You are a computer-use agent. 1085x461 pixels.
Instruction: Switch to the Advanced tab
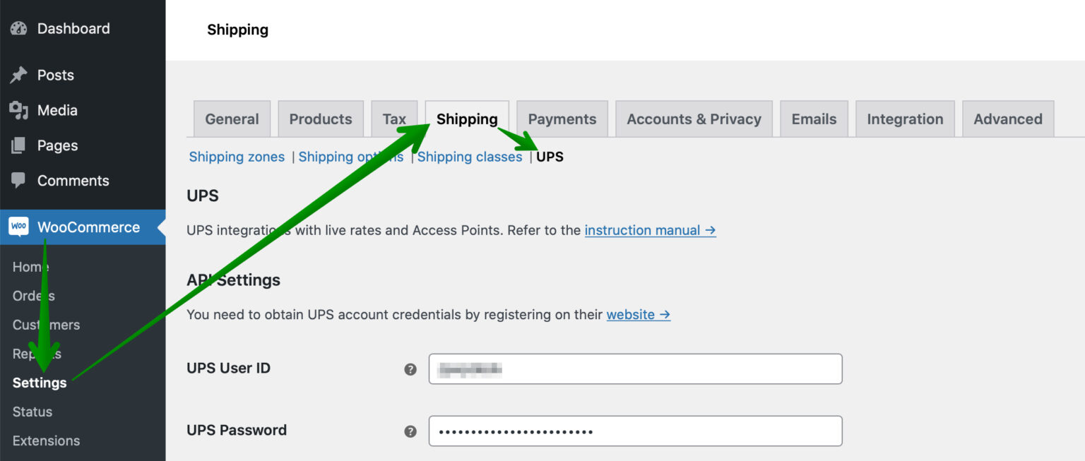1008,119
